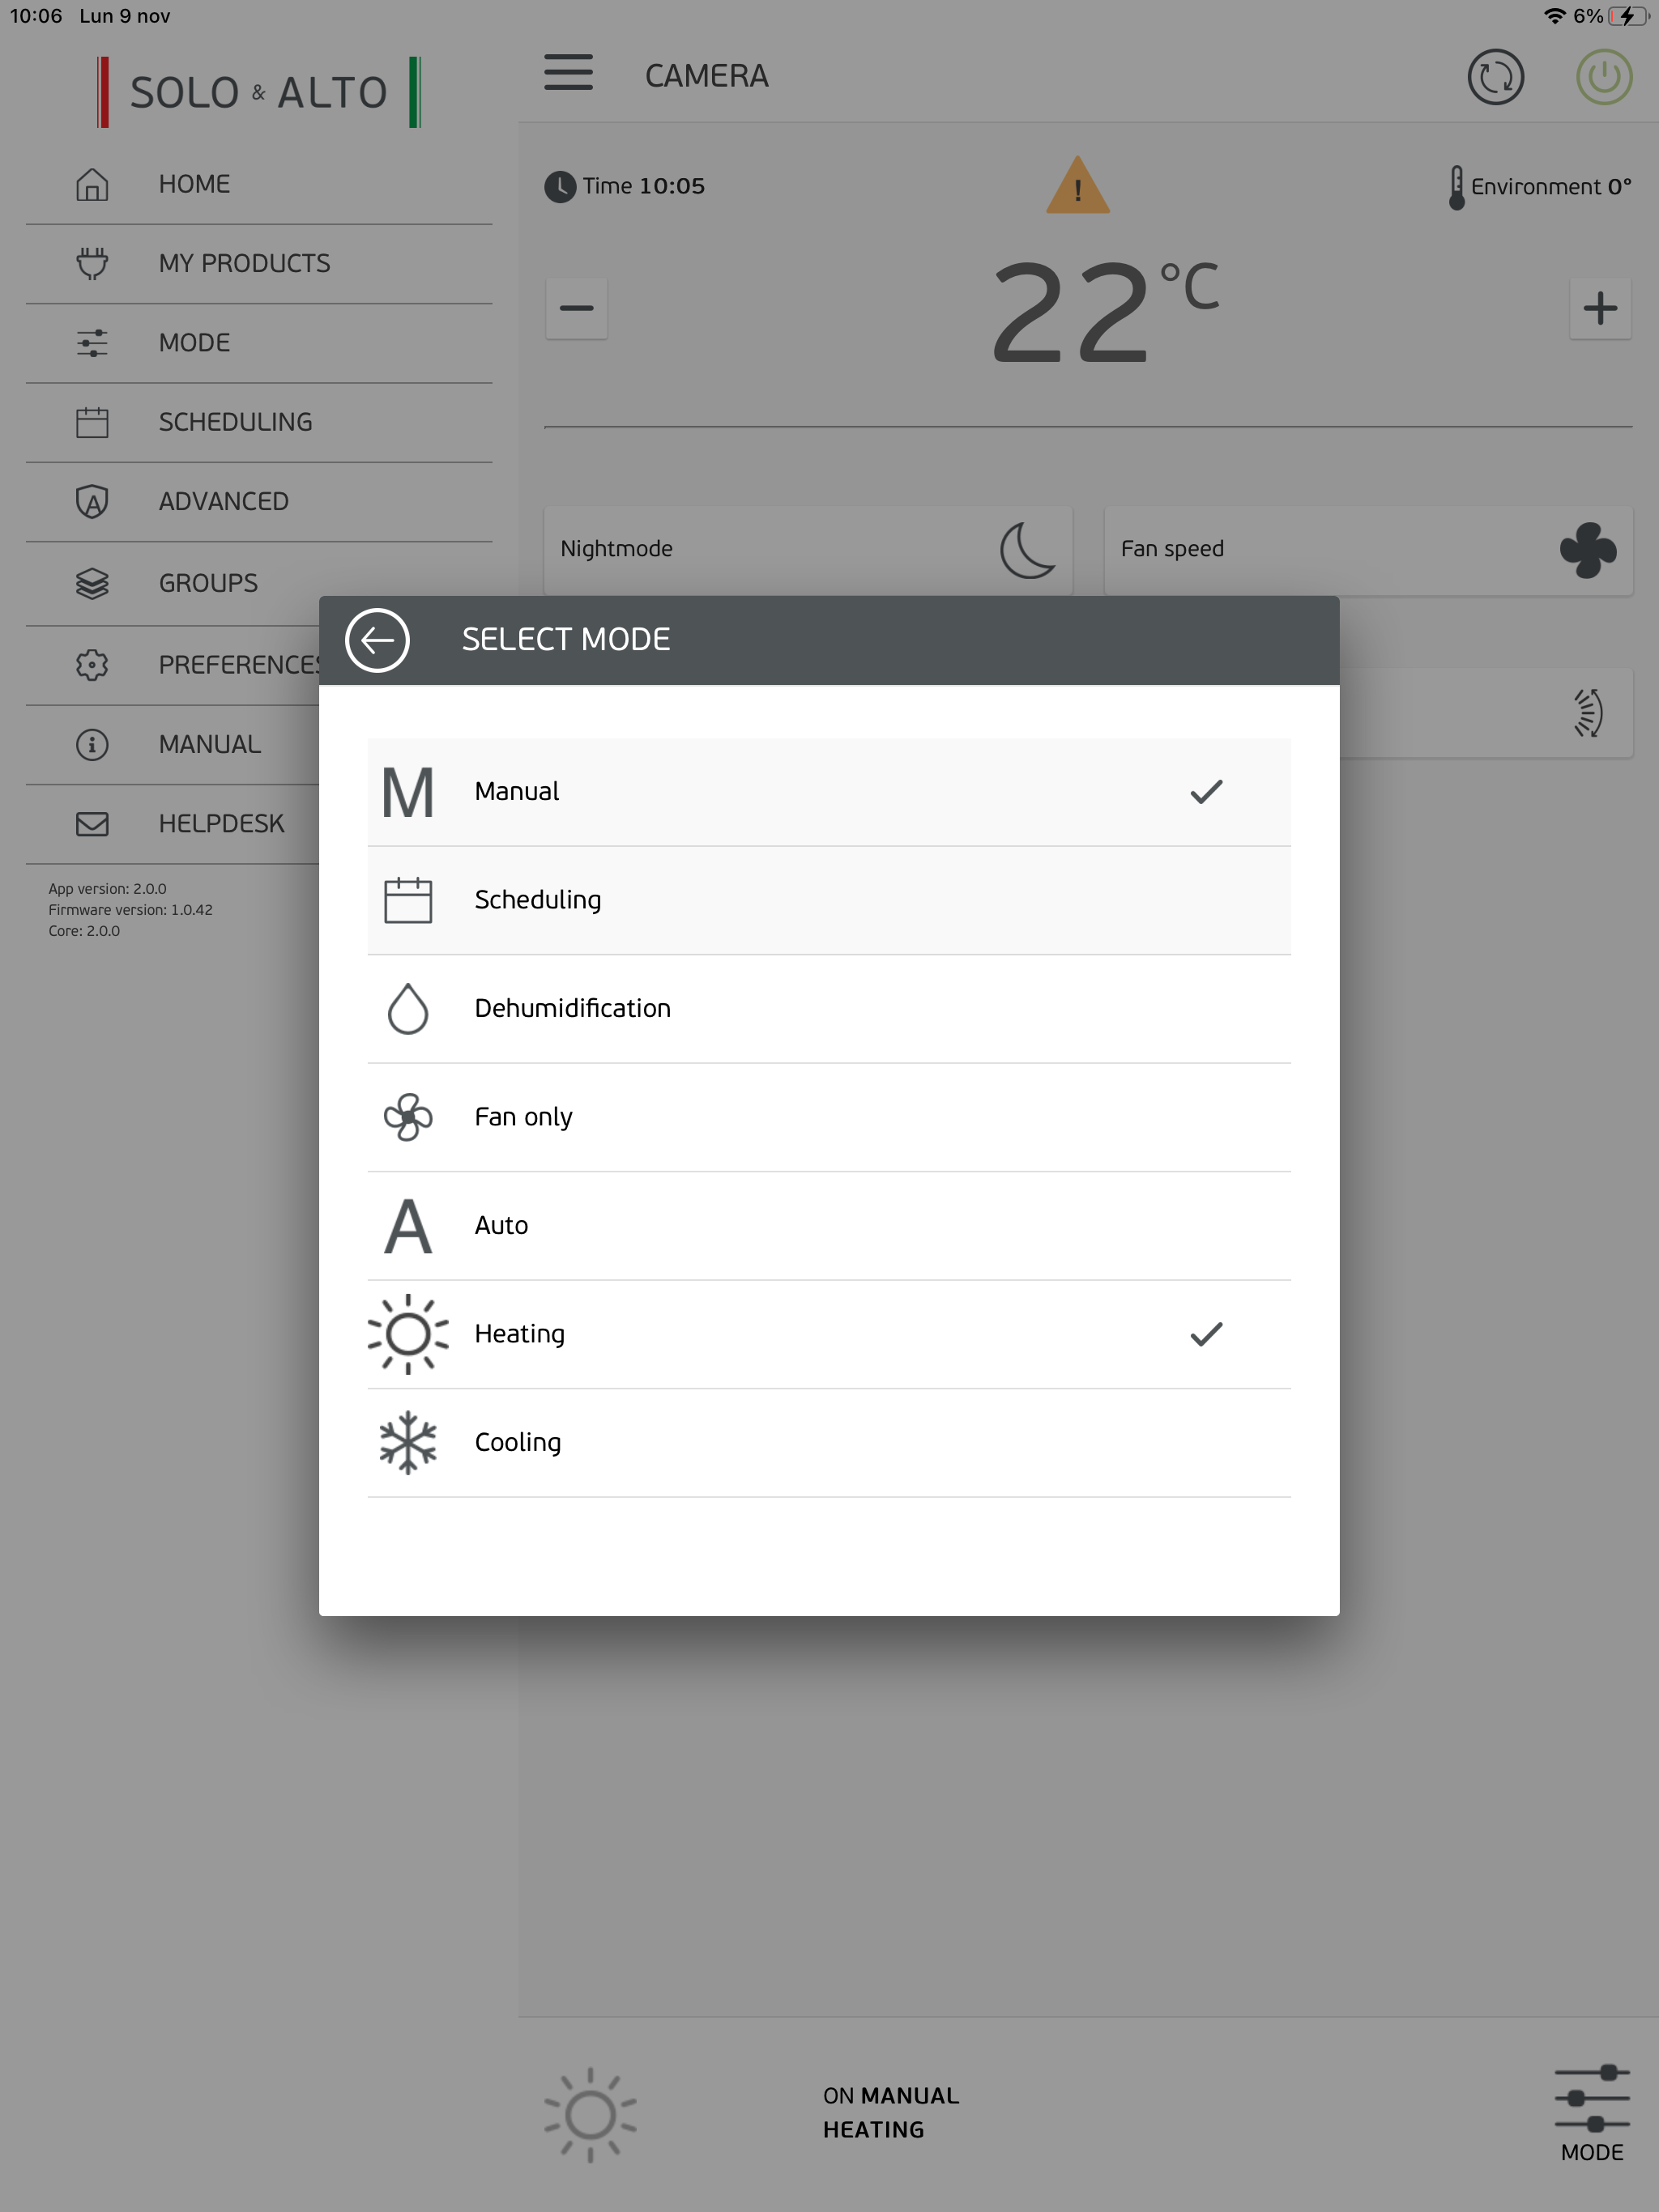Tap the Time clock icon

click(561, 187)
